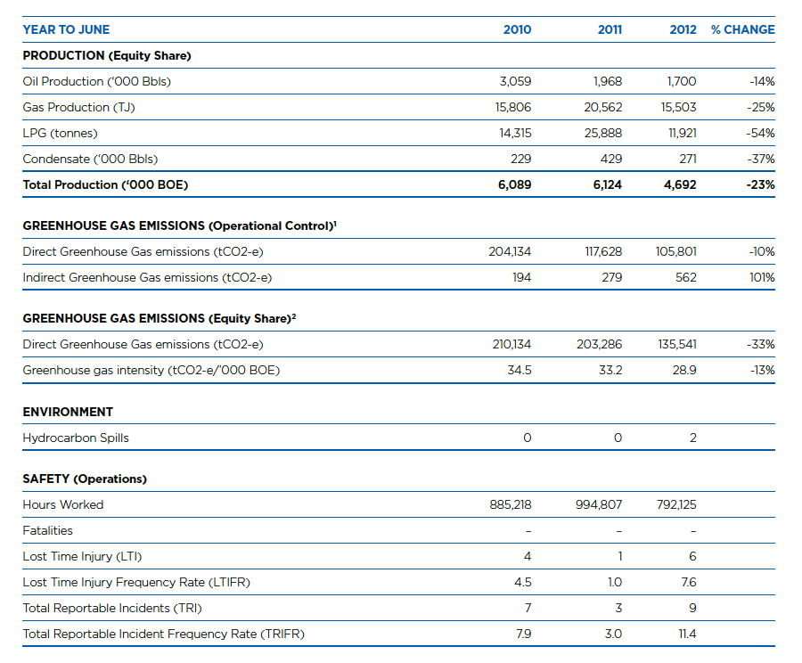Select the 'Condensate ('000 Bbls)' row label
The width and height of the screenshot is (802, 663).
[90, 160]
